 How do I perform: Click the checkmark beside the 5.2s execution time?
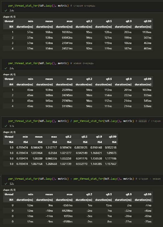tap(6, 184)
